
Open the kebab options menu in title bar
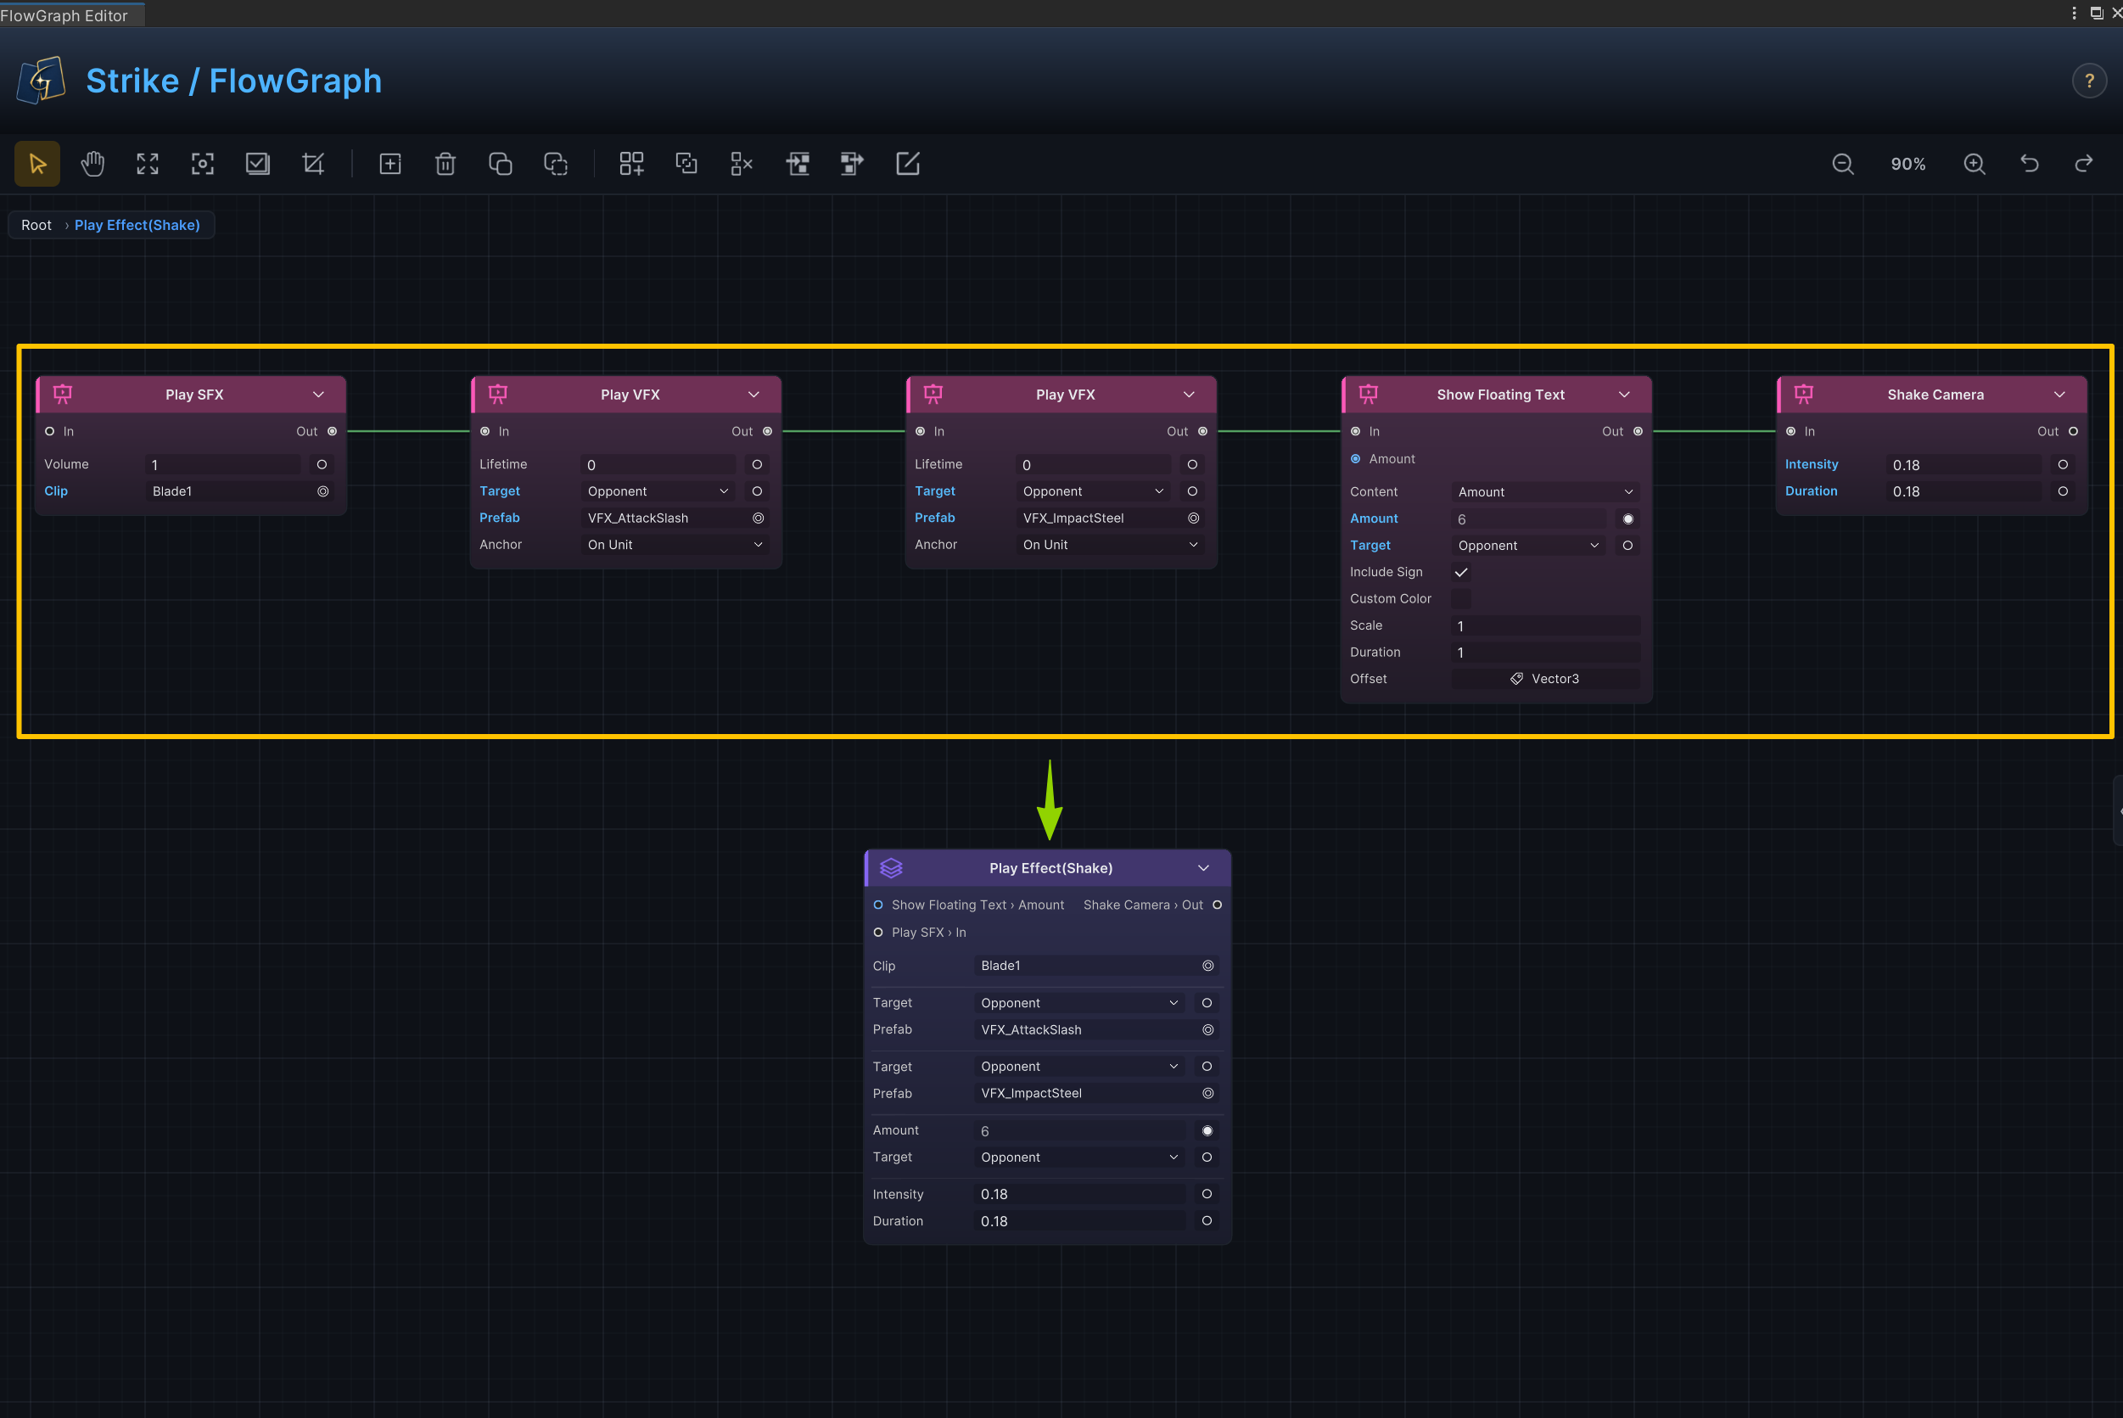click(x=2073, y=13)
